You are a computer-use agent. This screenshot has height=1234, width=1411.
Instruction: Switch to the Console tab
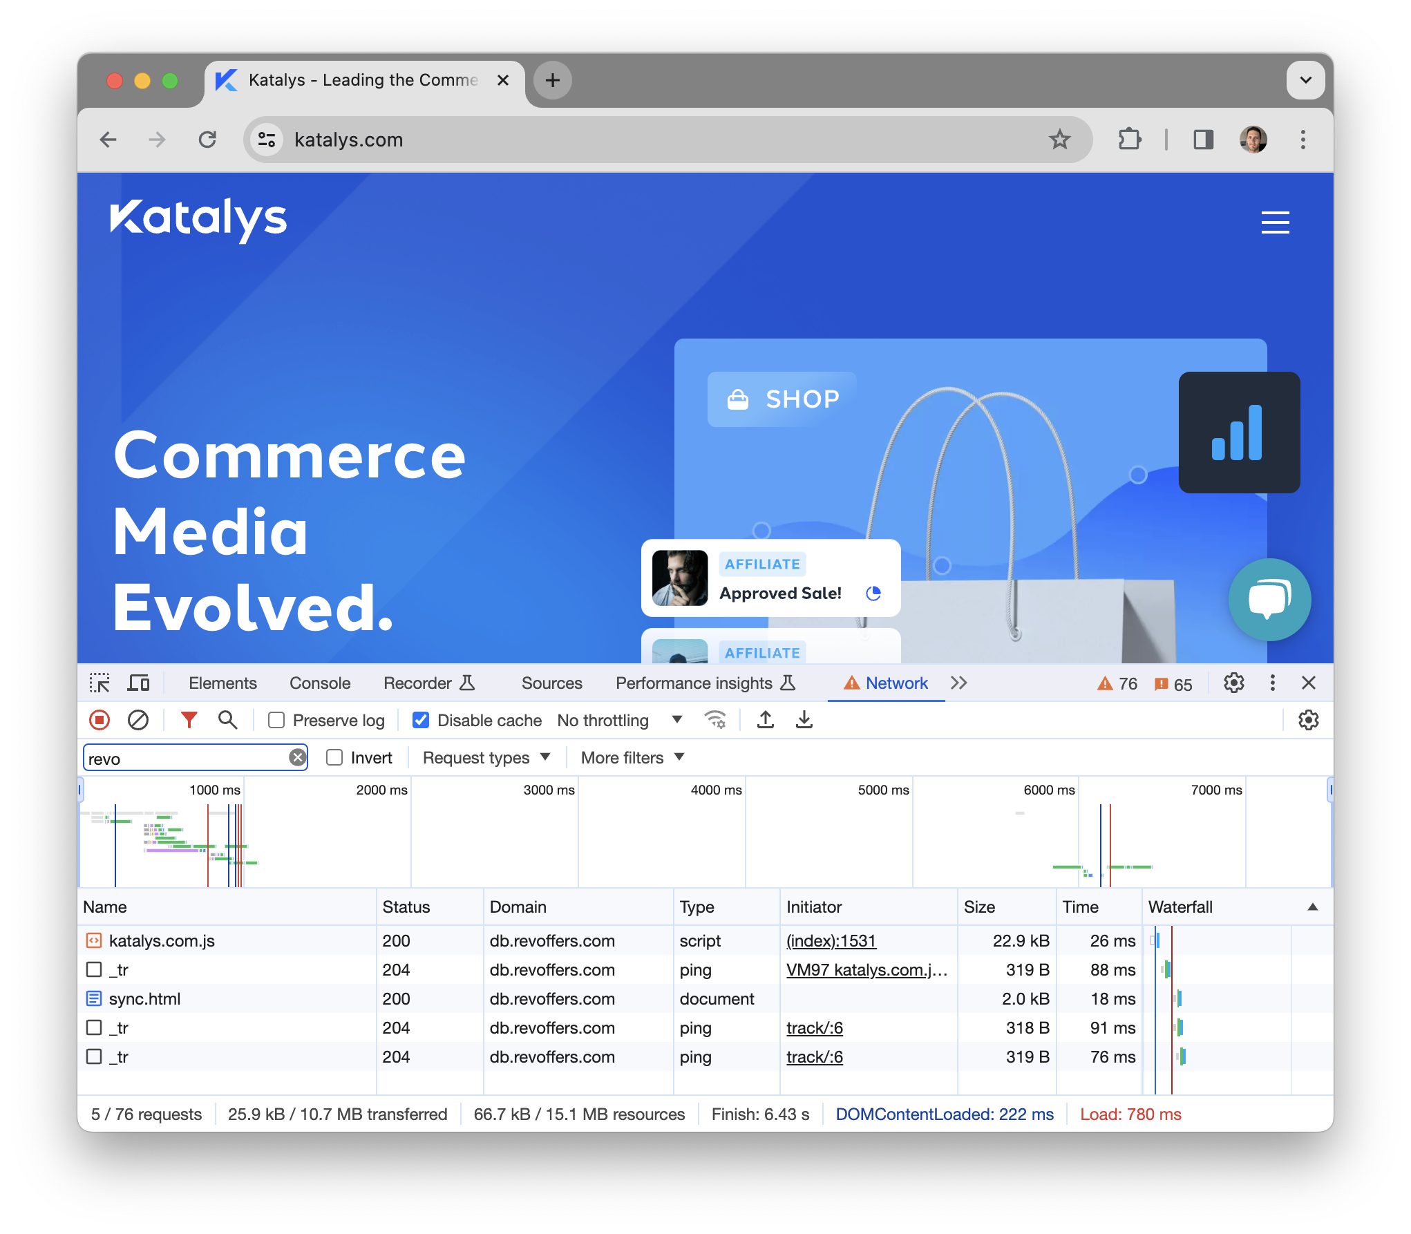pos(320,683)
